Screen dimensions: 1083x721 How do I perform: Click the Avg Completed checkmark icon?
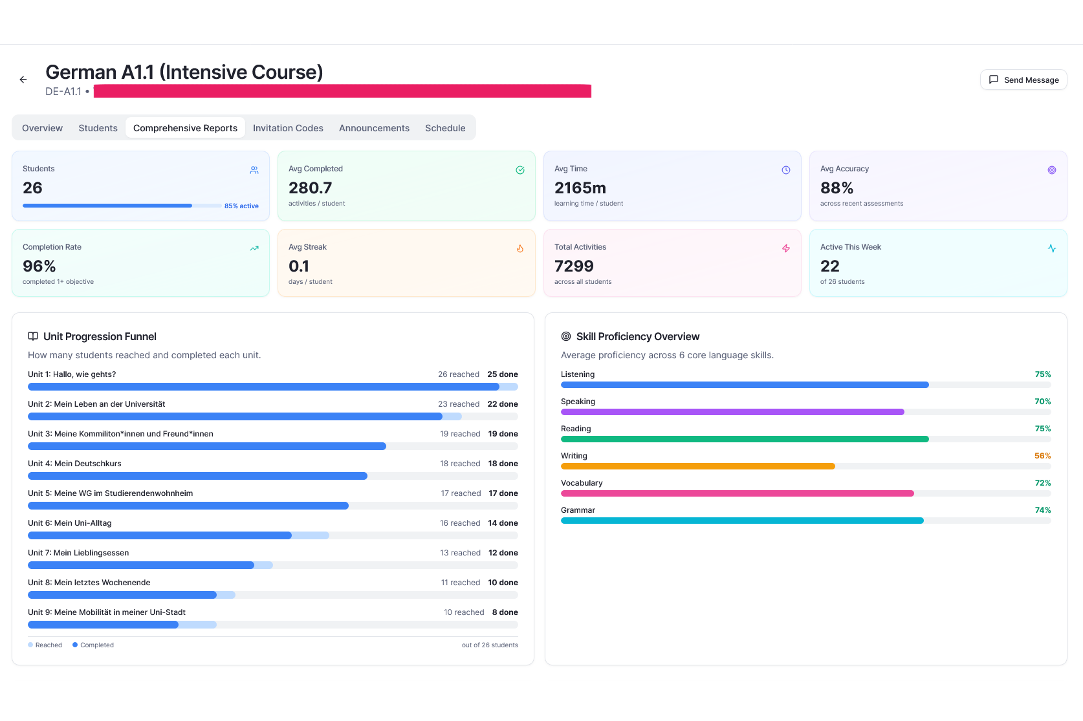point(520,170)
